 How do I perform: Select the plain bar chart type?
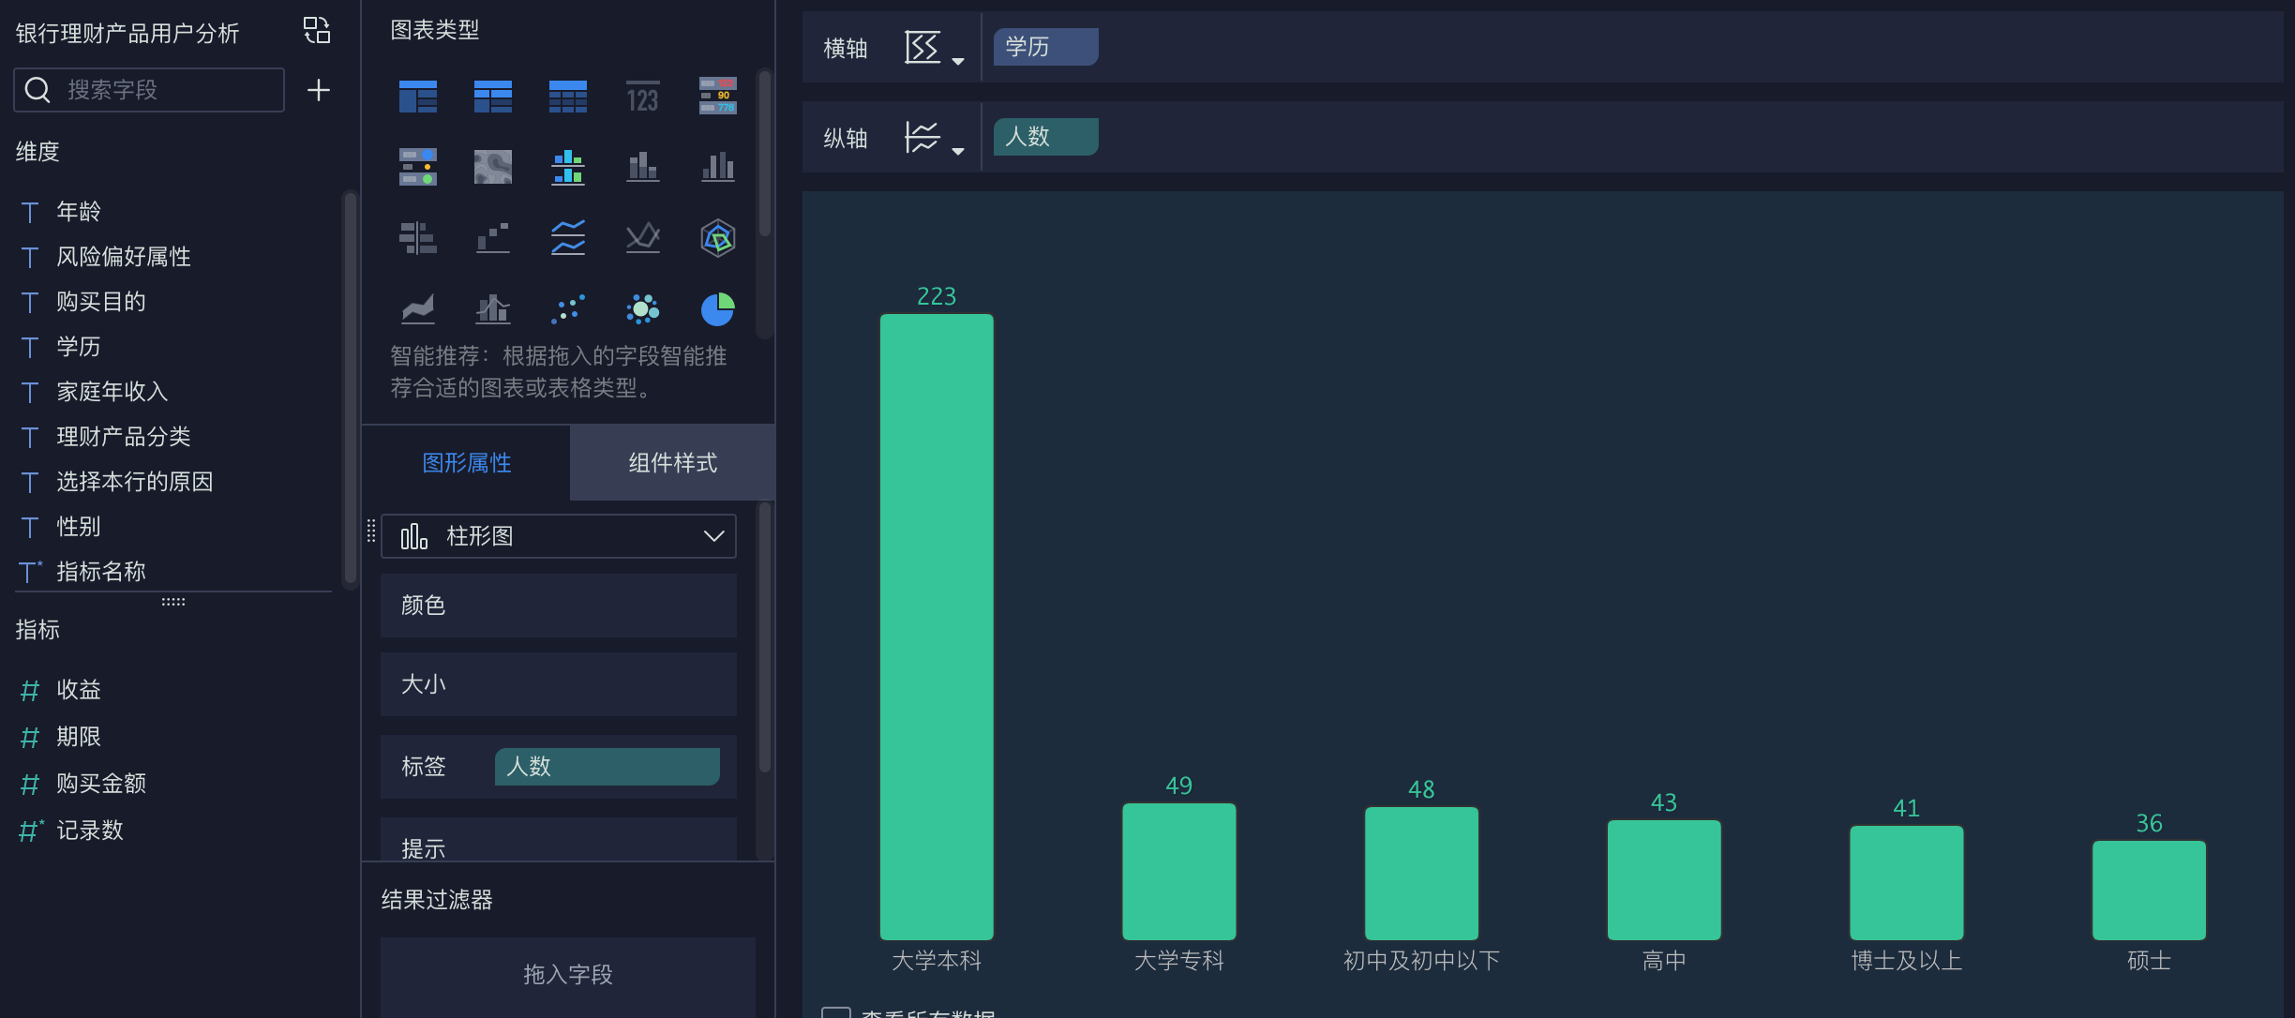coord(718,167)
